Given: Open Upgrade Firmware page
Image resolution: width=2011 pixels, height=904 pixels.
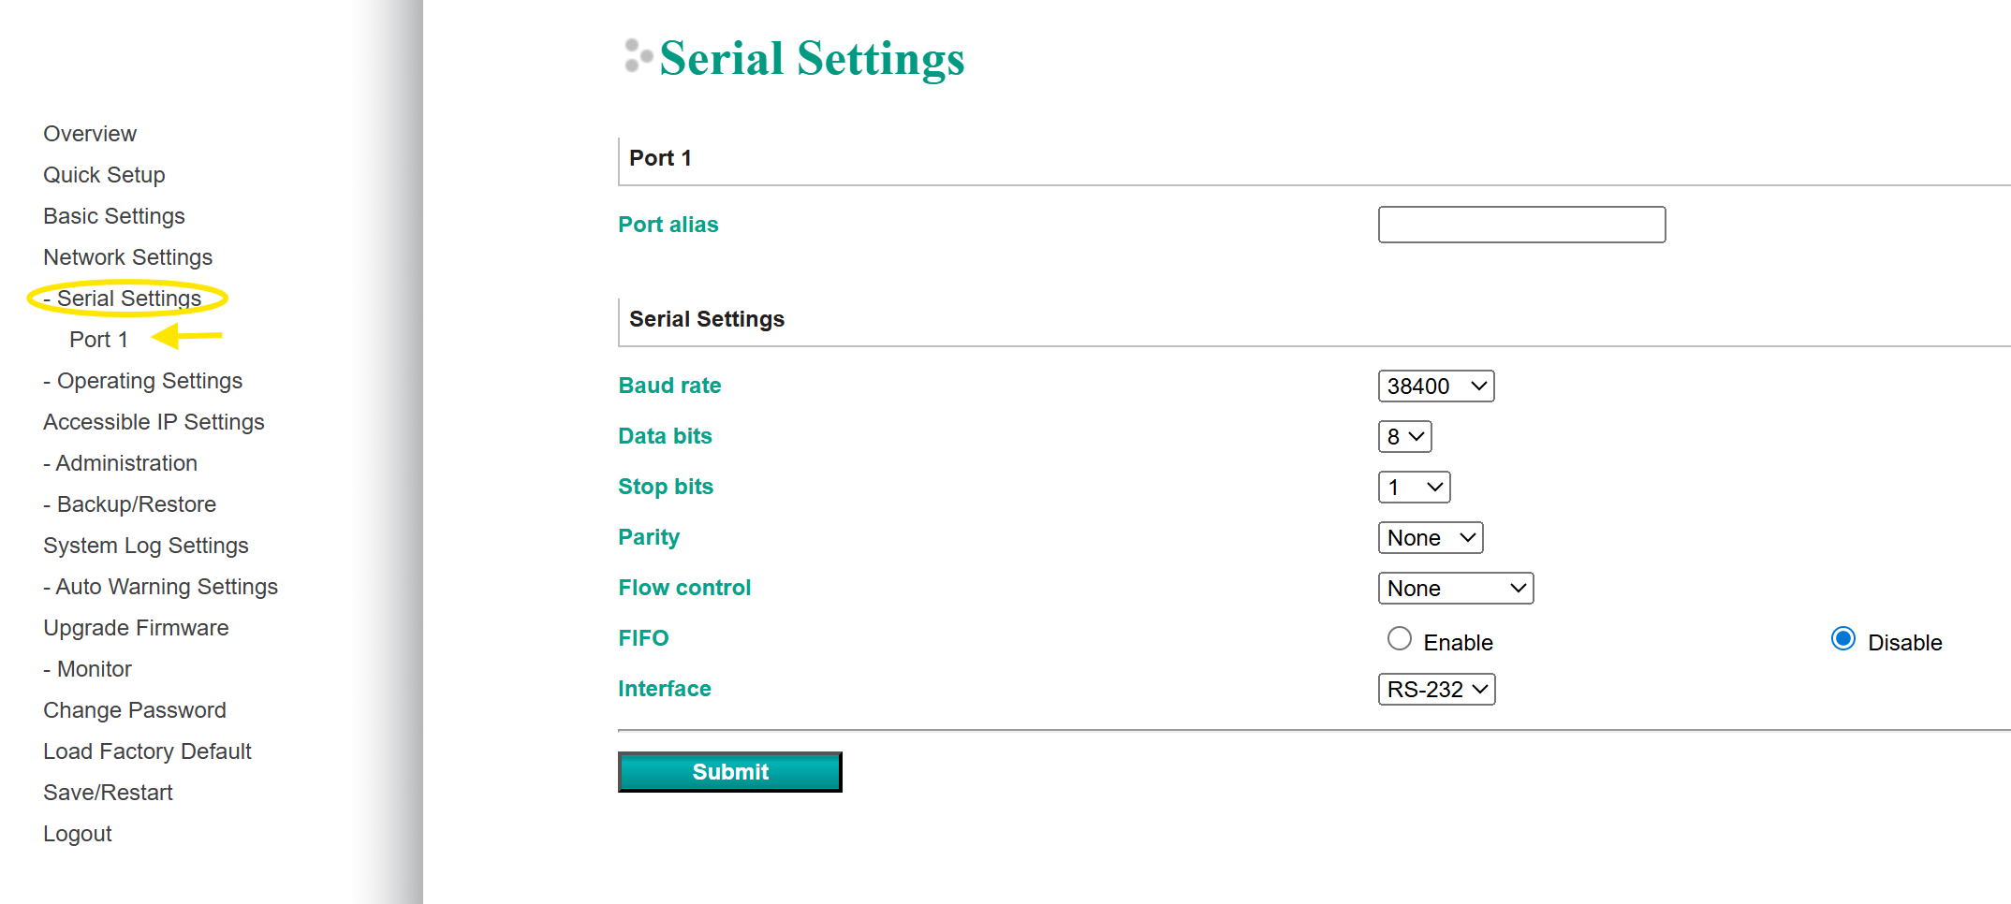Looking at the screenshot, I should [136, 628].
